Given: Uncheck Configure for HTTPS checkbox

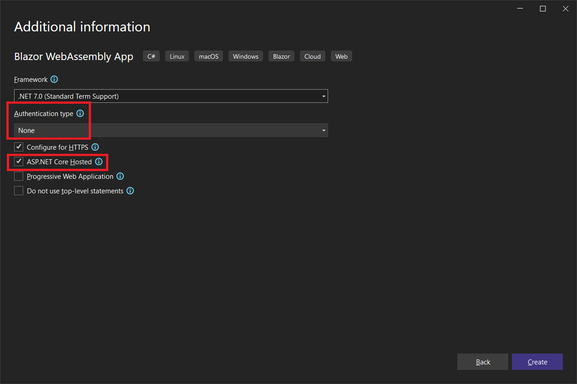Looking at the screenshot, I should point(19,147).
